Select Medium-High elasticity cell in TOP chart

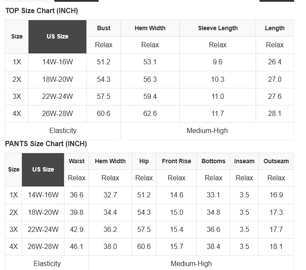click(x=207, y=131)
